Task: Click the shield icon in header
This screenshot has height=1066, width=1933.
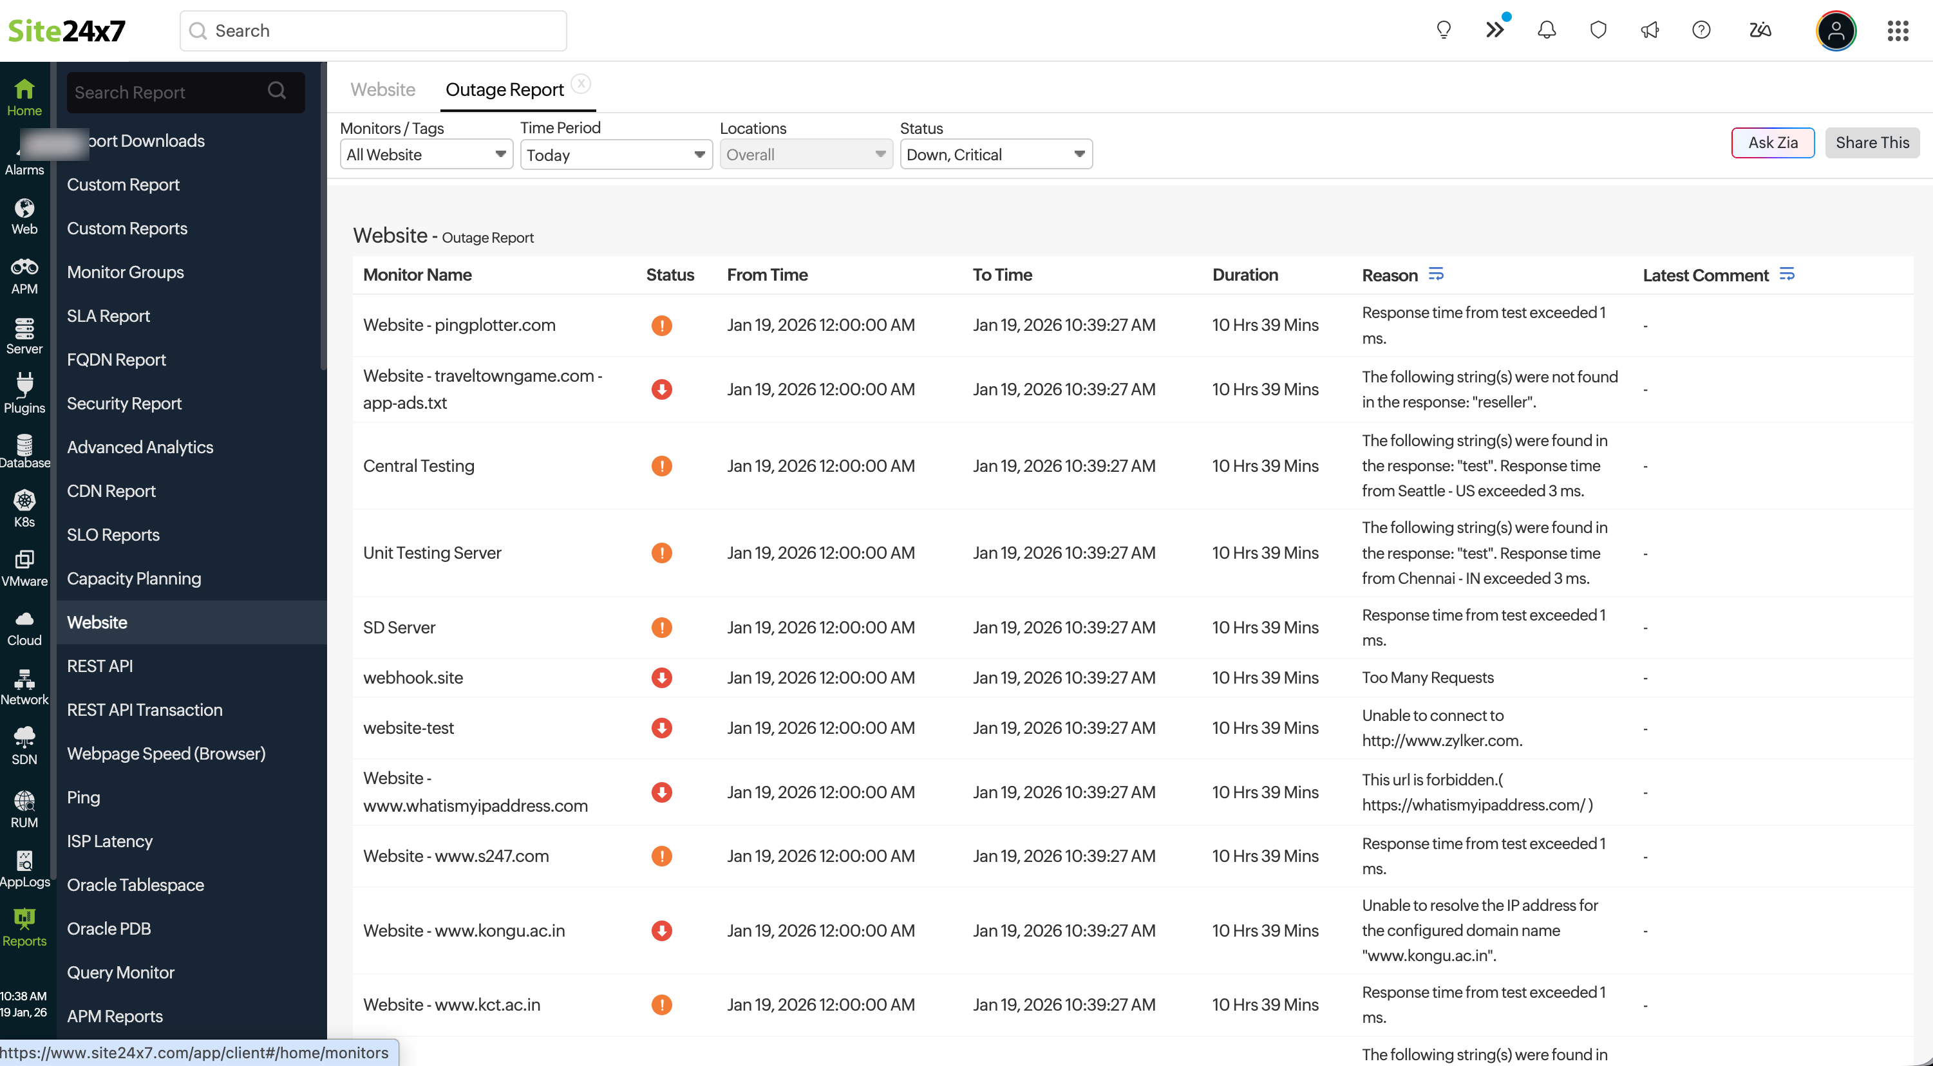Action: (1598, 30)
